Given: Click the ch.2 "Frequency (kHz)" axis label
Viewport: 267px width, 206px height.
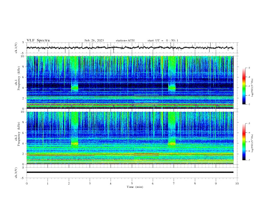Looking at the screenshot, I should pos(19,134).
